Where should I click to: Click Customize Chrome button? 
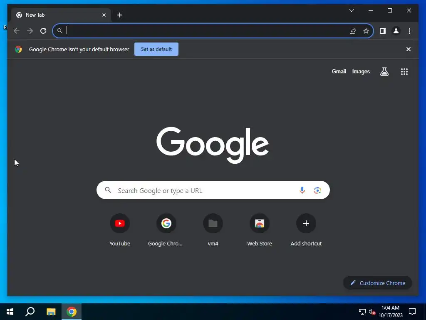(x=378, y=283)
